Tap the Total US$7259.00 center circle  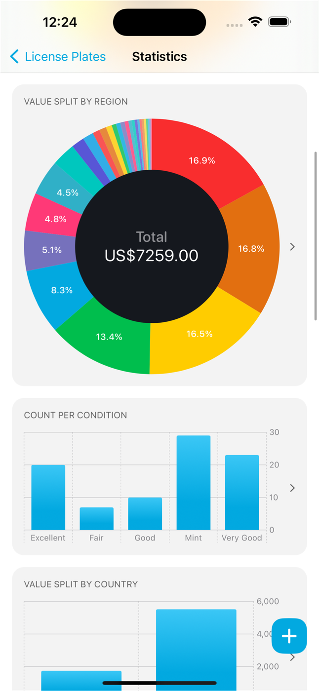[152, 246]
